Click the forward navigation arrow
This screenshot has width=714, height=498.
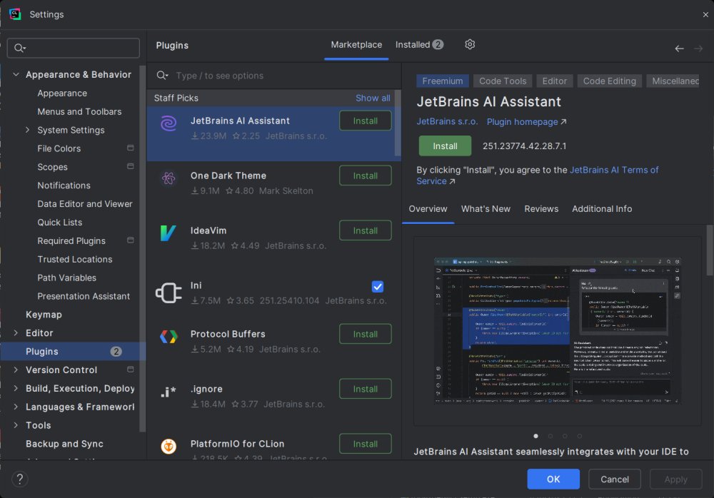(x=698, y=49)
